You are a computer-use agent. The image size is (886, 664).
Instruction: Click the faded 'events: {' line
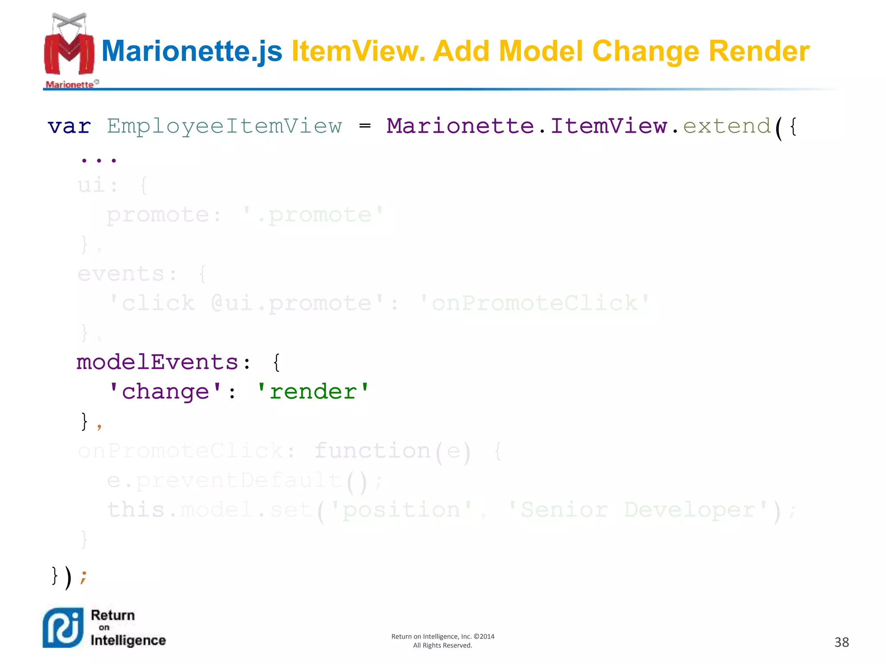click(x=142, y=274)
